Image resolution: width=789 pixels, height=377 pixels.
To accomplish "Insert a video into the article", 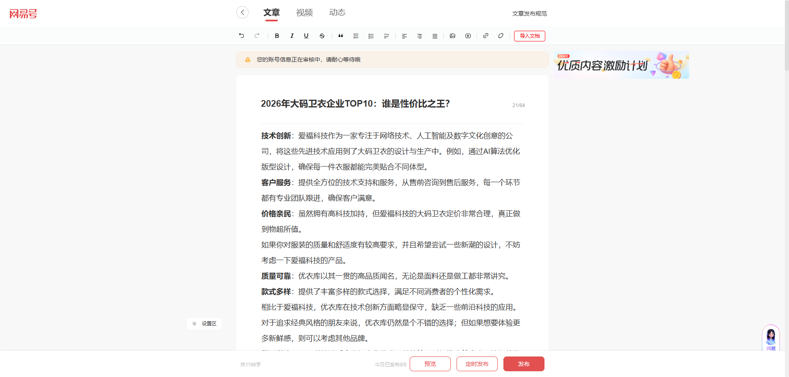I will [468, 36].
